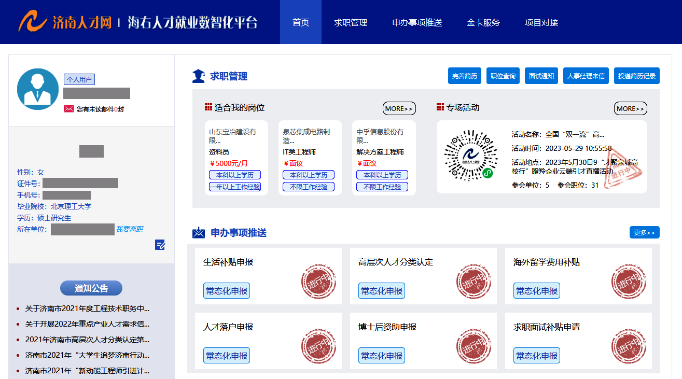The width and height of the screenshot is (682, 379).
Task: Click the red grid icon beside 专场活动
Action: coord(440,107)
